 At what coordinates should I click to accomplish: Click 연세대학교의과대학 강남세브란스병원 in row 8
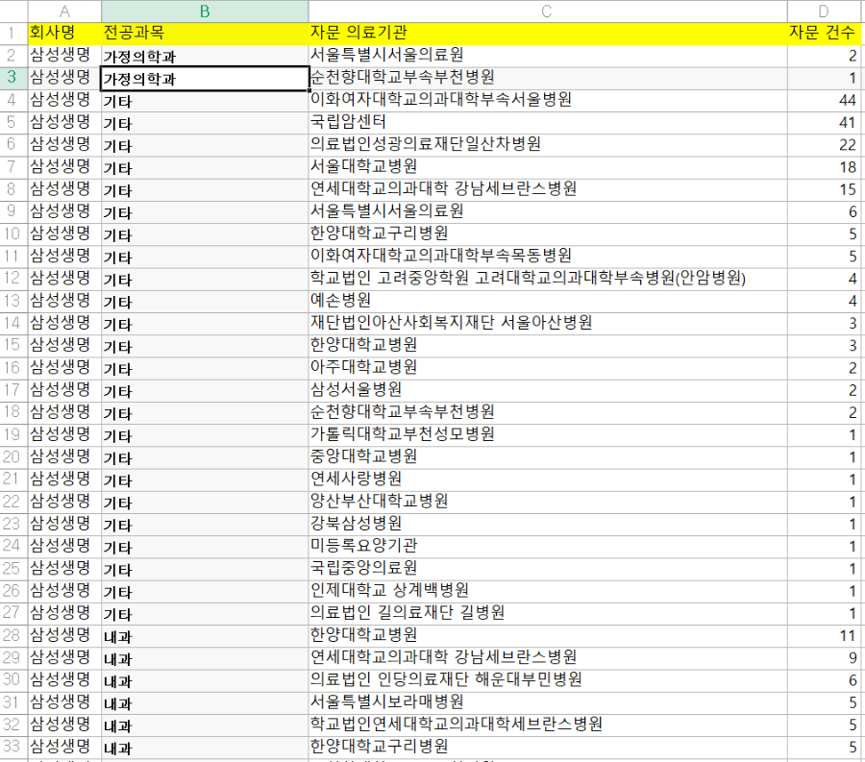tap(547, 189)
